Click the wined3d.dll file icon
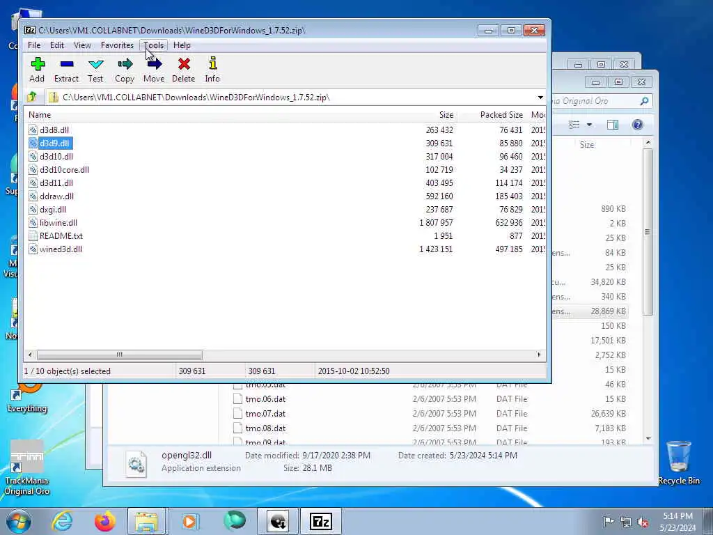713x535 pixels. pos(33,249)
